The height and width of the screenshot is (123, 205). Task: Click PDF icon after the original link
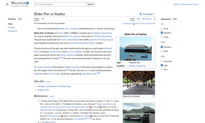click(x=91, y=116)
